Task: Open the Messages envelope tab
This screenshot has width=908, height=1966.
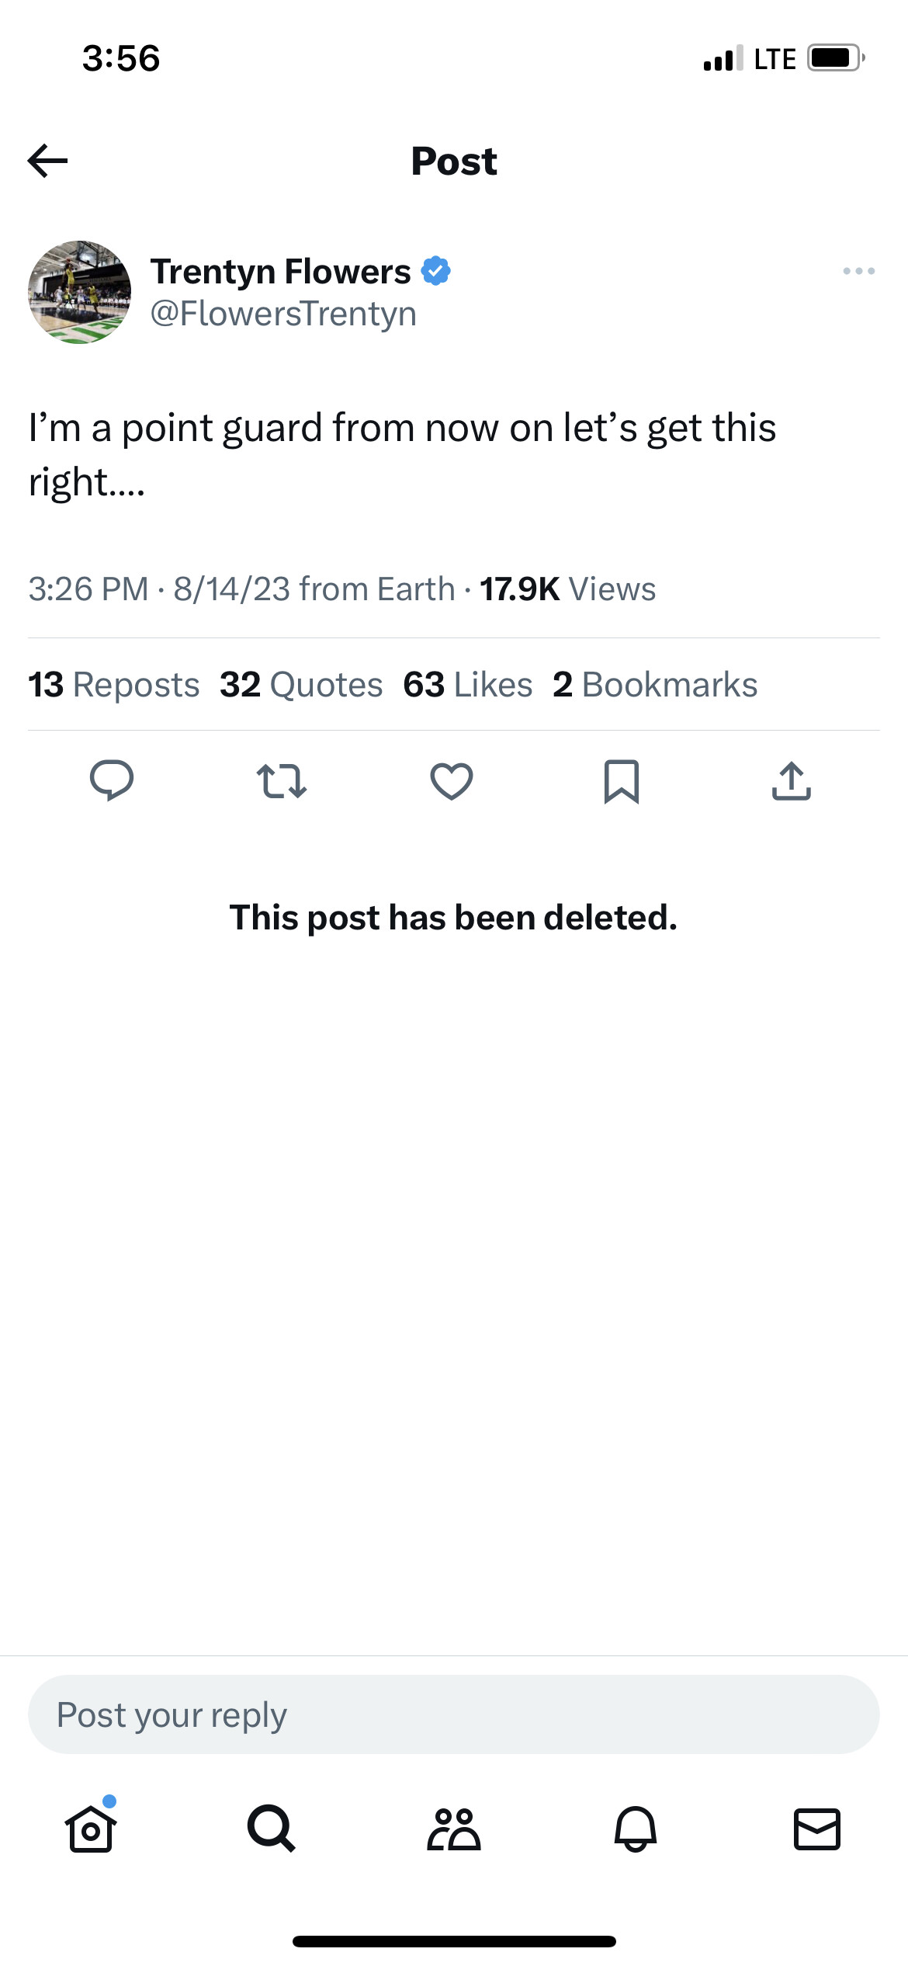Action: pyautogui.click(x=817, y=1829)
